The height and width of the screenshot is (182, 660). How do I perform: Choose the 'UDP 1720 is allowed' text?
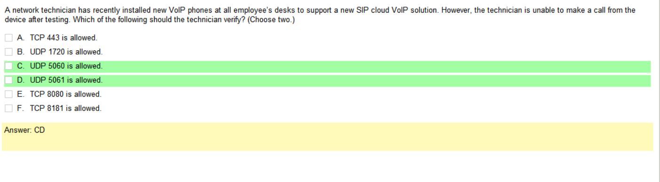coord(61,51)
